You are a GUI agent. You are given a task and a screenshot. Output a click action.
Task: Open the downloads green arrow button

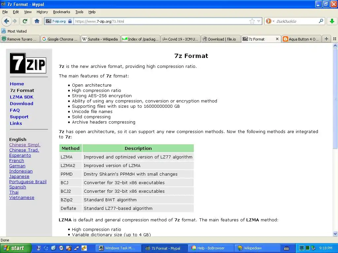point(332,21)
